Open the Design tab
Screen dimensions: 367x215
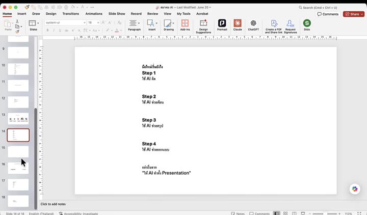coord(51,14)
